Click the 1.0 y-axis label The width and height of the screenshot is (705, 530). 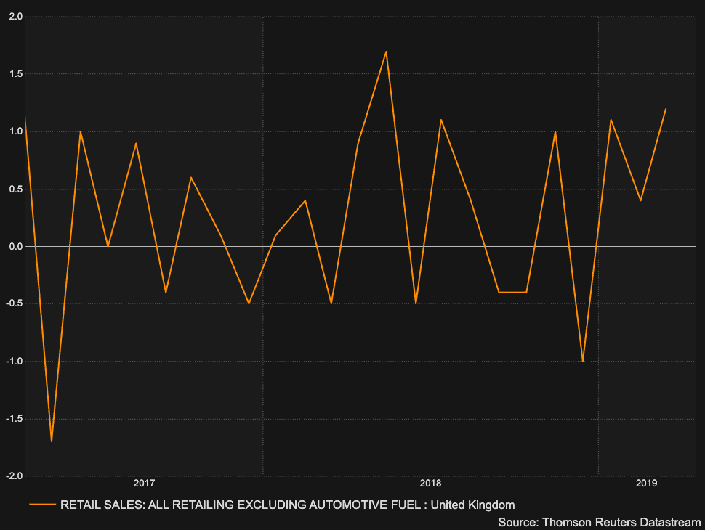[14, 131]
